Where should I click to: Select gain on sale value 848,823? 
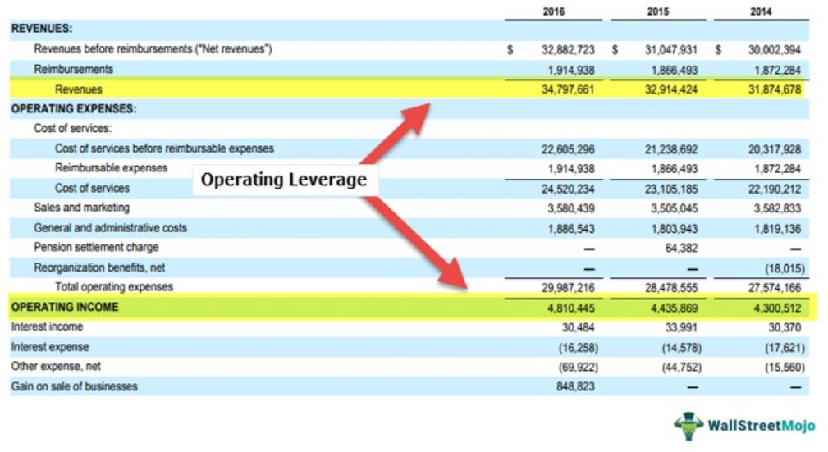pyautogui.click(x=575, y=386)
